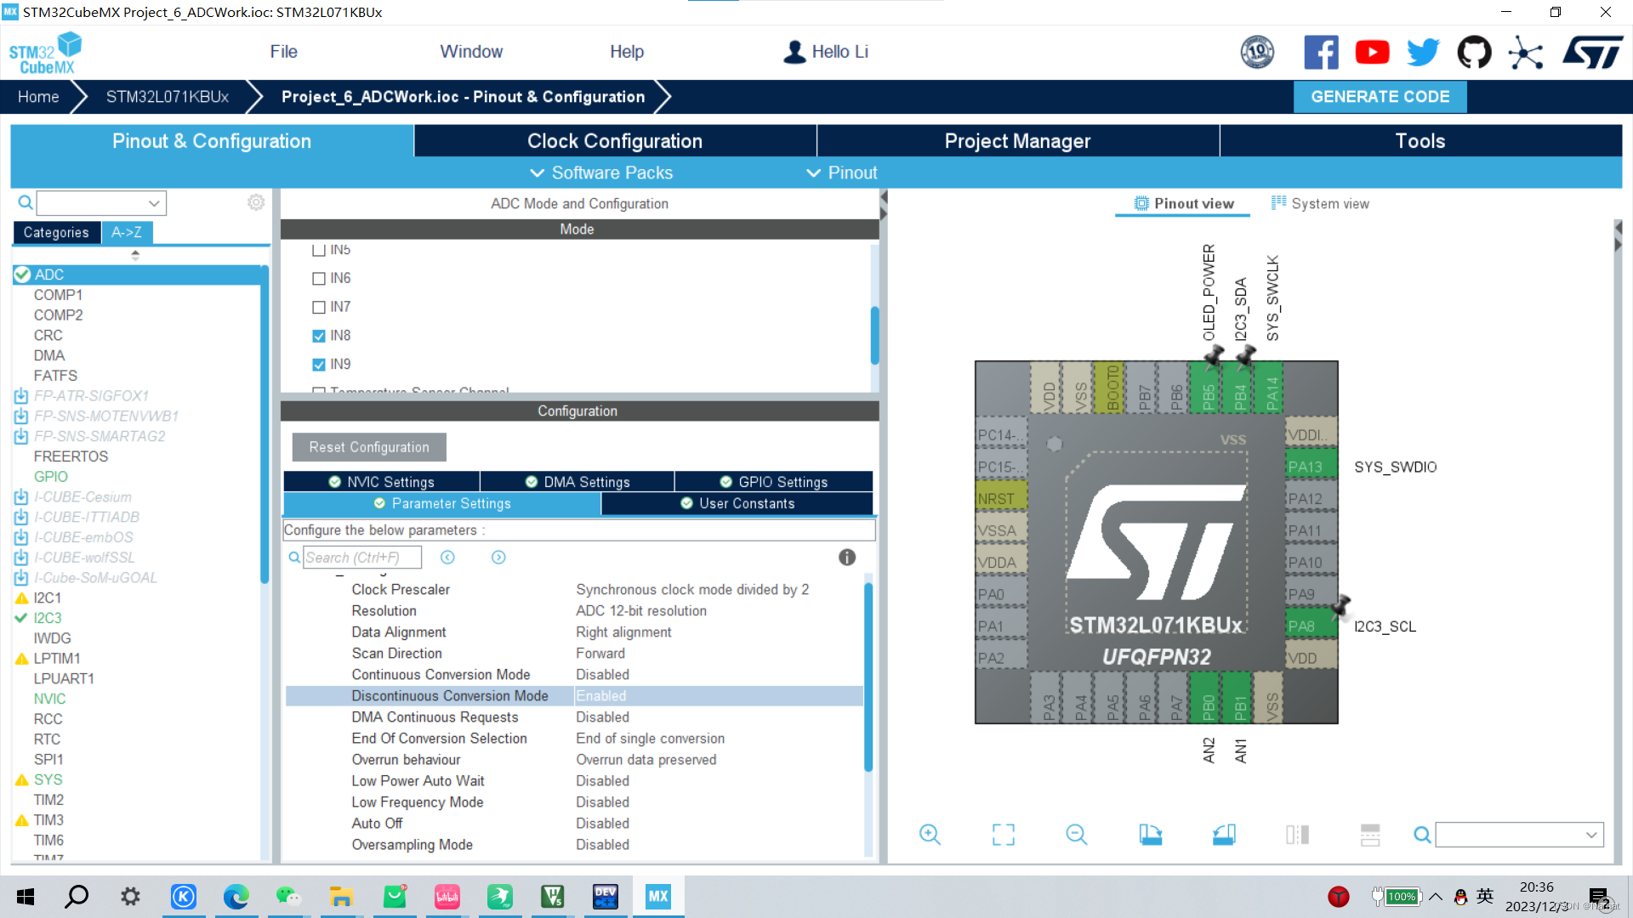The width and height of the screenshot is (1633, 918).
Task: Open Microsoft Edge from taskbar
Action: click(x=236, y=897)
